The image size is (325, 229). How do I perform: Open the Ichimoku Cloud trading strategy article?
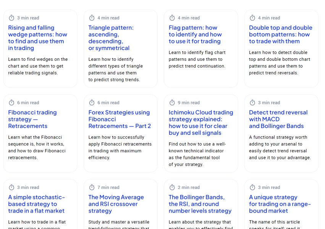200,123
